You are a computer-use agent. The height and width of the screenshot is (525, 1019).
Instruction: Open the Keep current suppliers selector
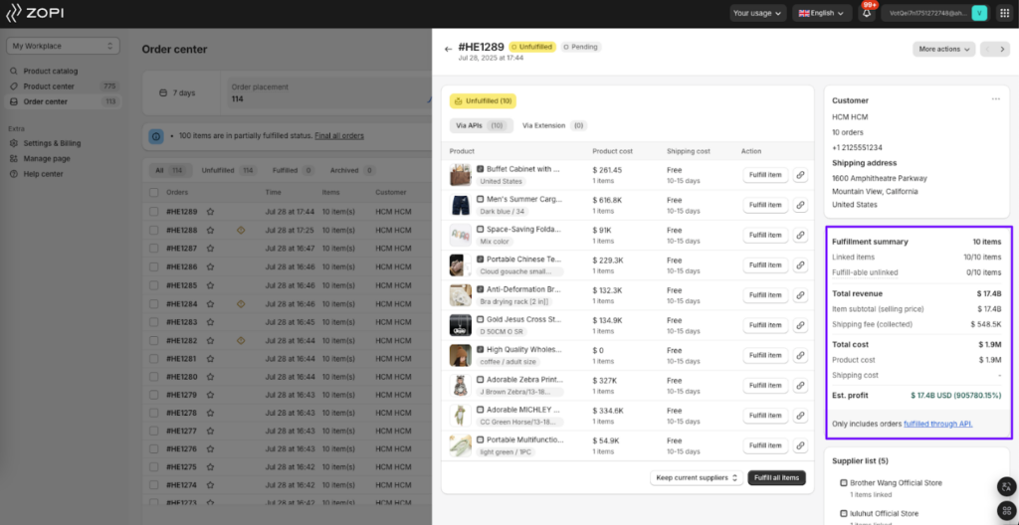point(697,477)
